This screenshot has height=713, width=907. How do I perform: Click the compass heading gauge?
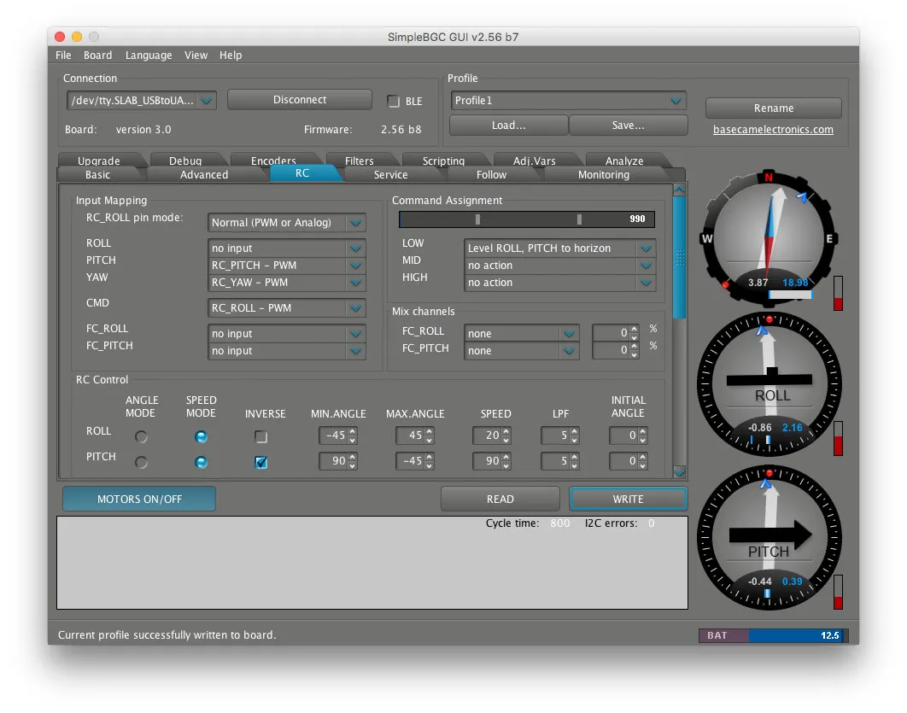click(x=768, y=237)
